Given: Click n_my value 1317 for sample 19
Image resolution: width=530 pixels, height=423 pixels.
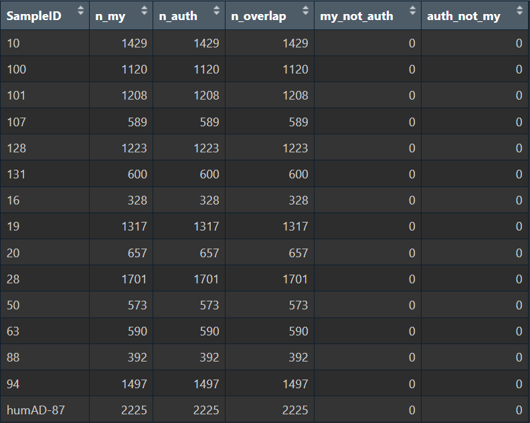Looking at the screenshot, I should coord(134,227).
